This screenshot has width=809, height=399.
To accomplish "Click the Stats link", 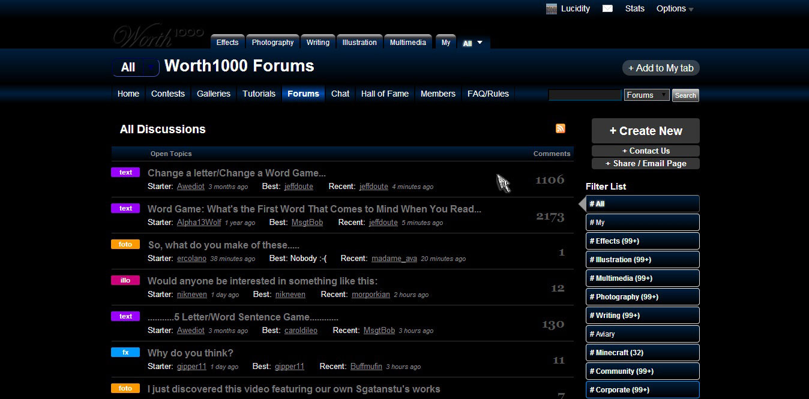I will click(634, 9).
